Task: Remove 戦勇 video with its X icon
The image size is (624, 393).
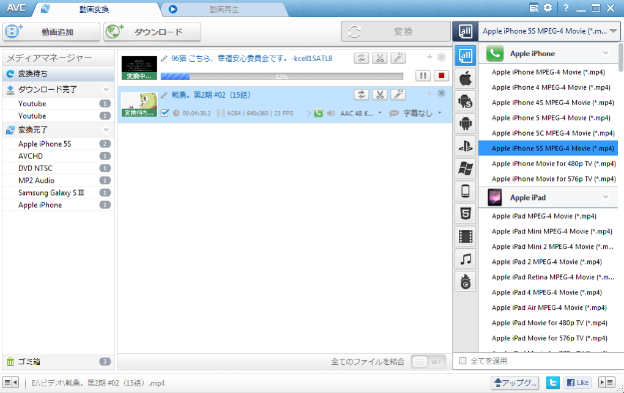Action: pos(441,94)
